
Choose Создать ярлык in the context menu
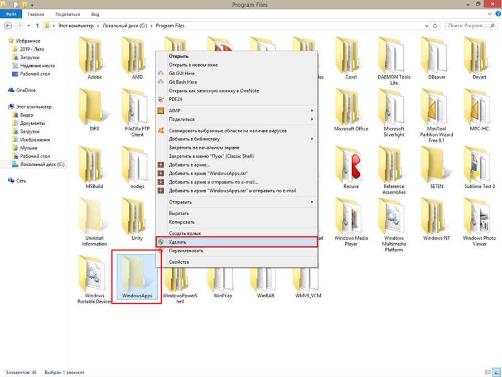point(236,233)
